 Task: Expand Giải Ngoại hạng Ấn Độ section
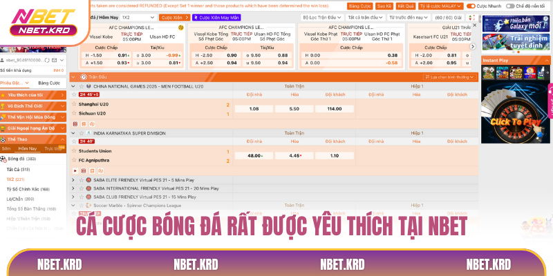point(33,128)
